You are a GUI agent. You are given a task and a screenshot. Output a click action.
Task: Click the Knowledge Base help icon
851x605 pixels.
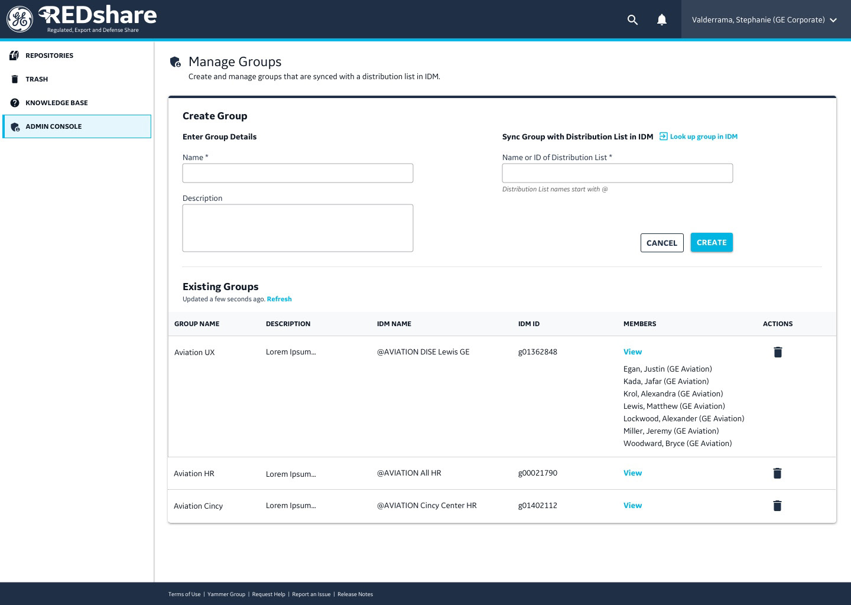(x=15, y=103)
